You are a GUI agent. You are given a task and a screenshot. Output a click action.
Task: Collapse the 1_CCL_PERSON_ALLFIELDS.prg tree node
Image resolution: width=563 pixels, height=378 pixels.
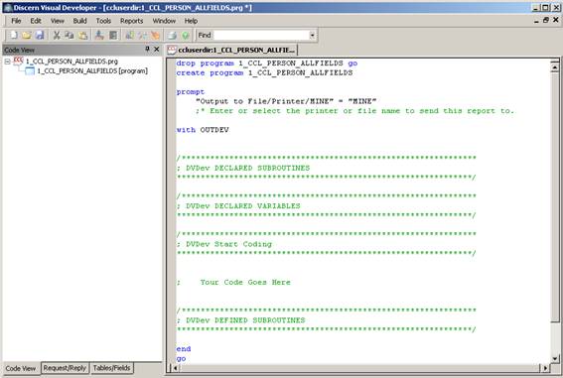(7, 62)
